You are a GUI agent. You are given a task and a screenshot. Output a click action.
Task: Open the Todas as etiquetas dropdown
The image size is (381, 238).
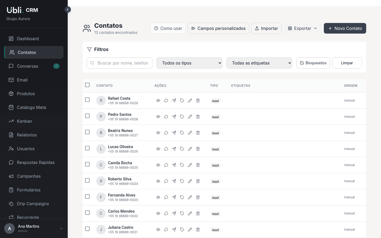(x=259, y=63)
